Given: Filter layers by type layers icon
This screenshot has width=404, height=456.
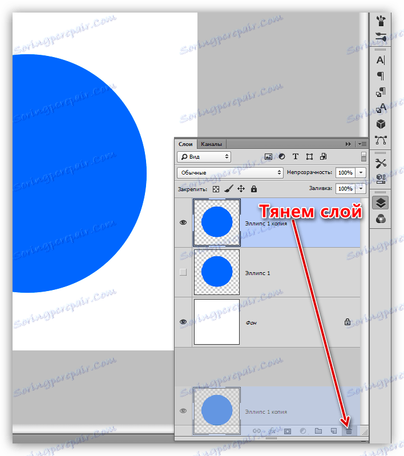Looking at the screenshot, I should (296, 157).
